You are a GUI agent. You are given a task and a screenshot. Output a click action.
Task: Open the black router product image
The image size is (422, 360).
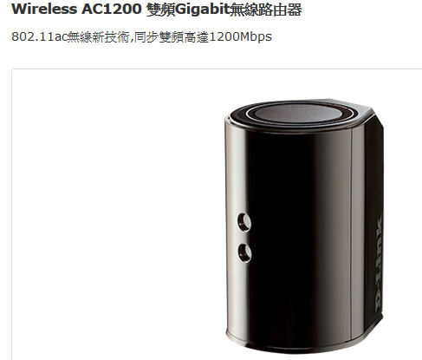point(304,226)
